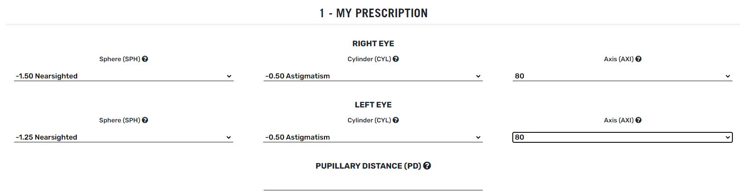Click the Pupillary Distance (PD) help icon

(427, 166)
